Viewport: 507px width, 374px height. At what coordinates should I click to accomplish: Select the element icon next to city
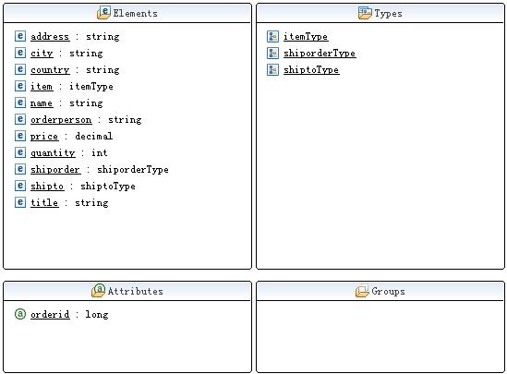click(20, 53)
